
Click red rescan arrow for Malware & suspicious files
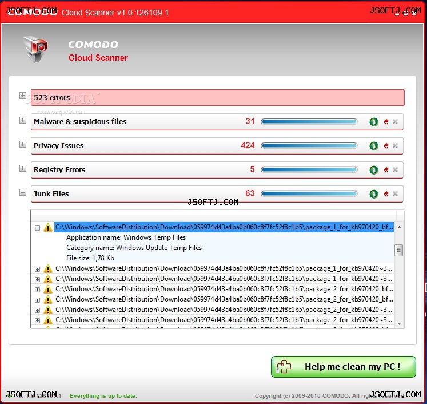[x=386, y=122]
